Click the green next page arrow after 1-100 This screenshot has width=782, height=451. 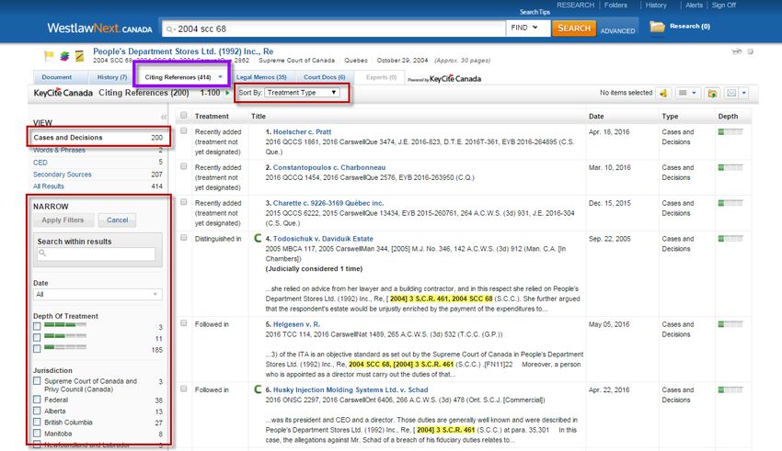(227, 93)
